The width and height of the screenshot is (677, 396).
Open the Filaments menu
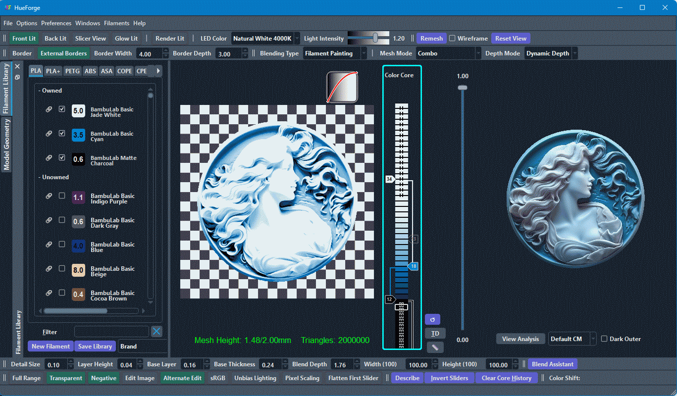coord(116,23)
